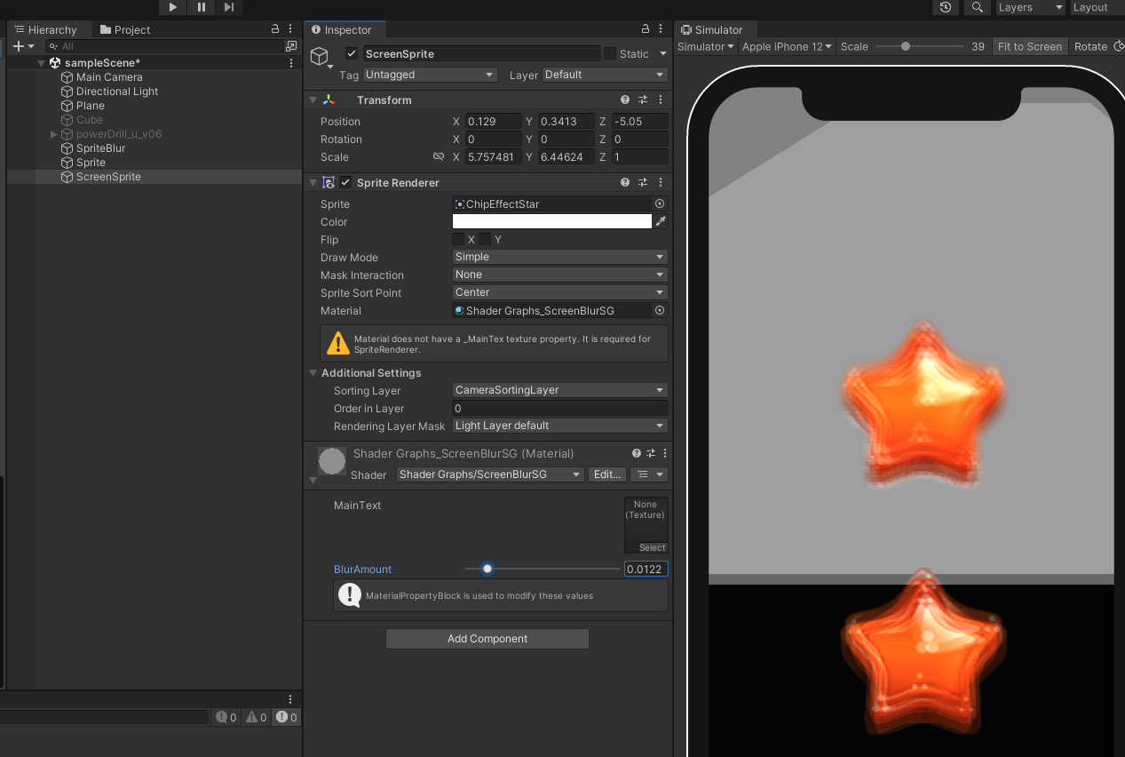This screenshot has height=757, width=1125.
Task: Open the Color swatch picker
Action: 552,221
